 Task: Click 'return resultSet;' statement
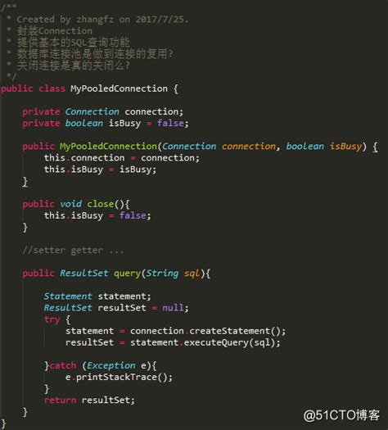coord(89,401)
